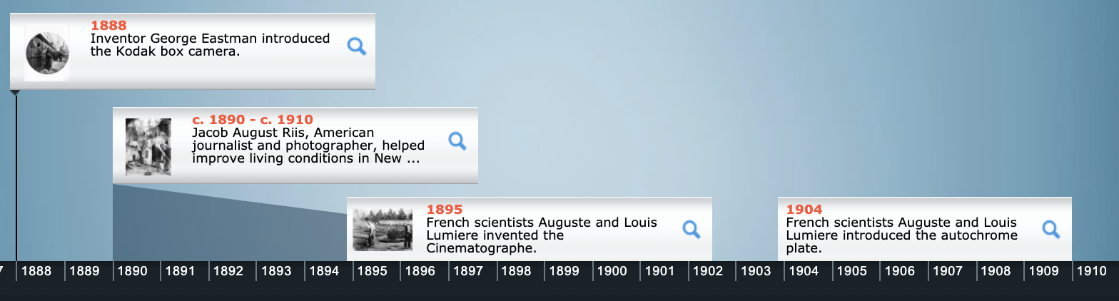
Task: Click magnifier icon on 1888 Kodak event
Action: pos(356,46)
